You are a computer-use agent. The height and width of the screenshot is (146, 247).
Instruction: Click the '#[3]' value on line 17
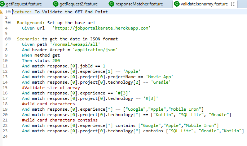[151, 98]
